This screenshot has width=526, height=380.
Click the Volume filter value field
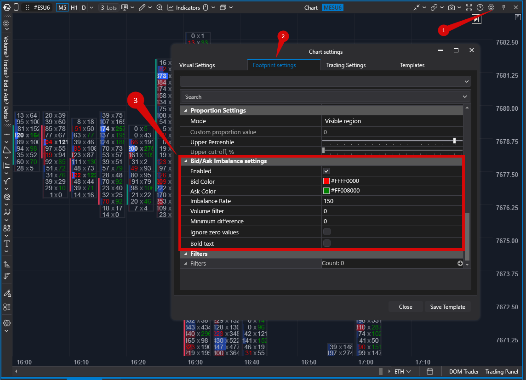pos(392,211)
